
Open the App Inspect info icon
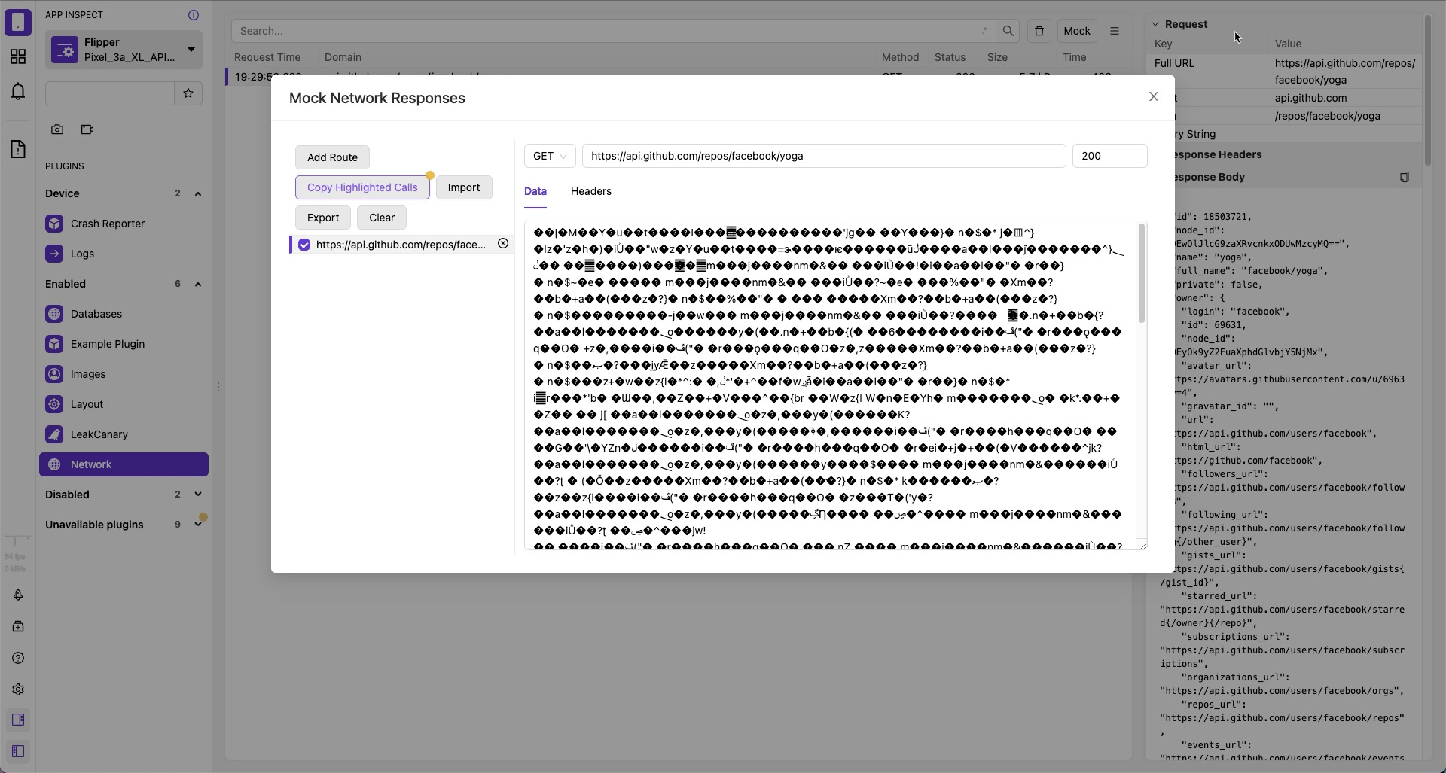pyautogui.click(x=194, y=15)
